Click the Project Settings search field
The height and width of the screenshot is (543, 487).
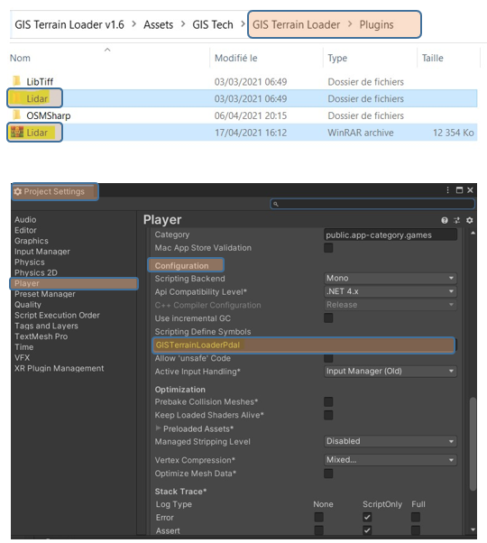[x=372, y=204]
